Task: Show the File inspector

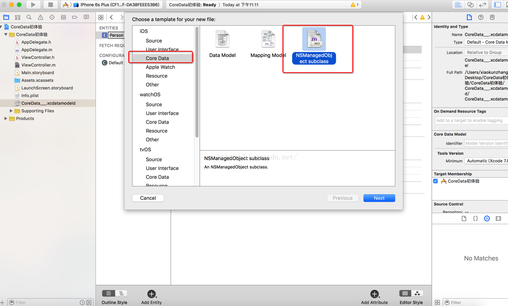Action: pyautogui.click(x=469, y=17)
